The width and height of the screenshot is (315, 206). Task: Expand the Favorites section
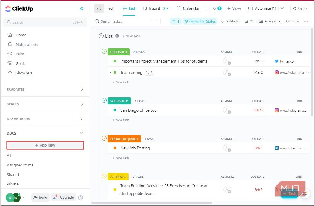pos(82,89)
